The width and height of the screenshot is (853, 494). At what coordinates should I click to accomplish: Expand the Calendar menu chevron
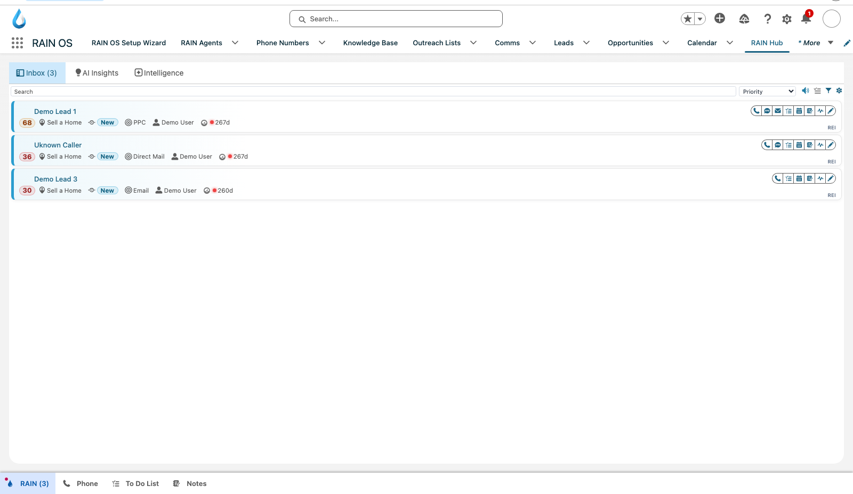[730, 43]
